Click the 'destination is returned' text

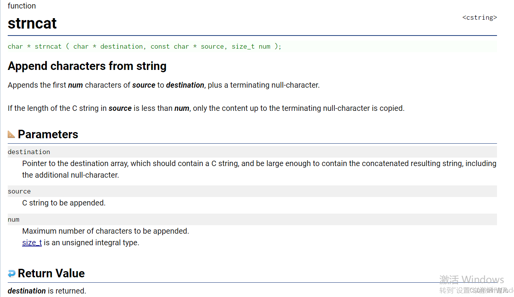tap(47, 291)
